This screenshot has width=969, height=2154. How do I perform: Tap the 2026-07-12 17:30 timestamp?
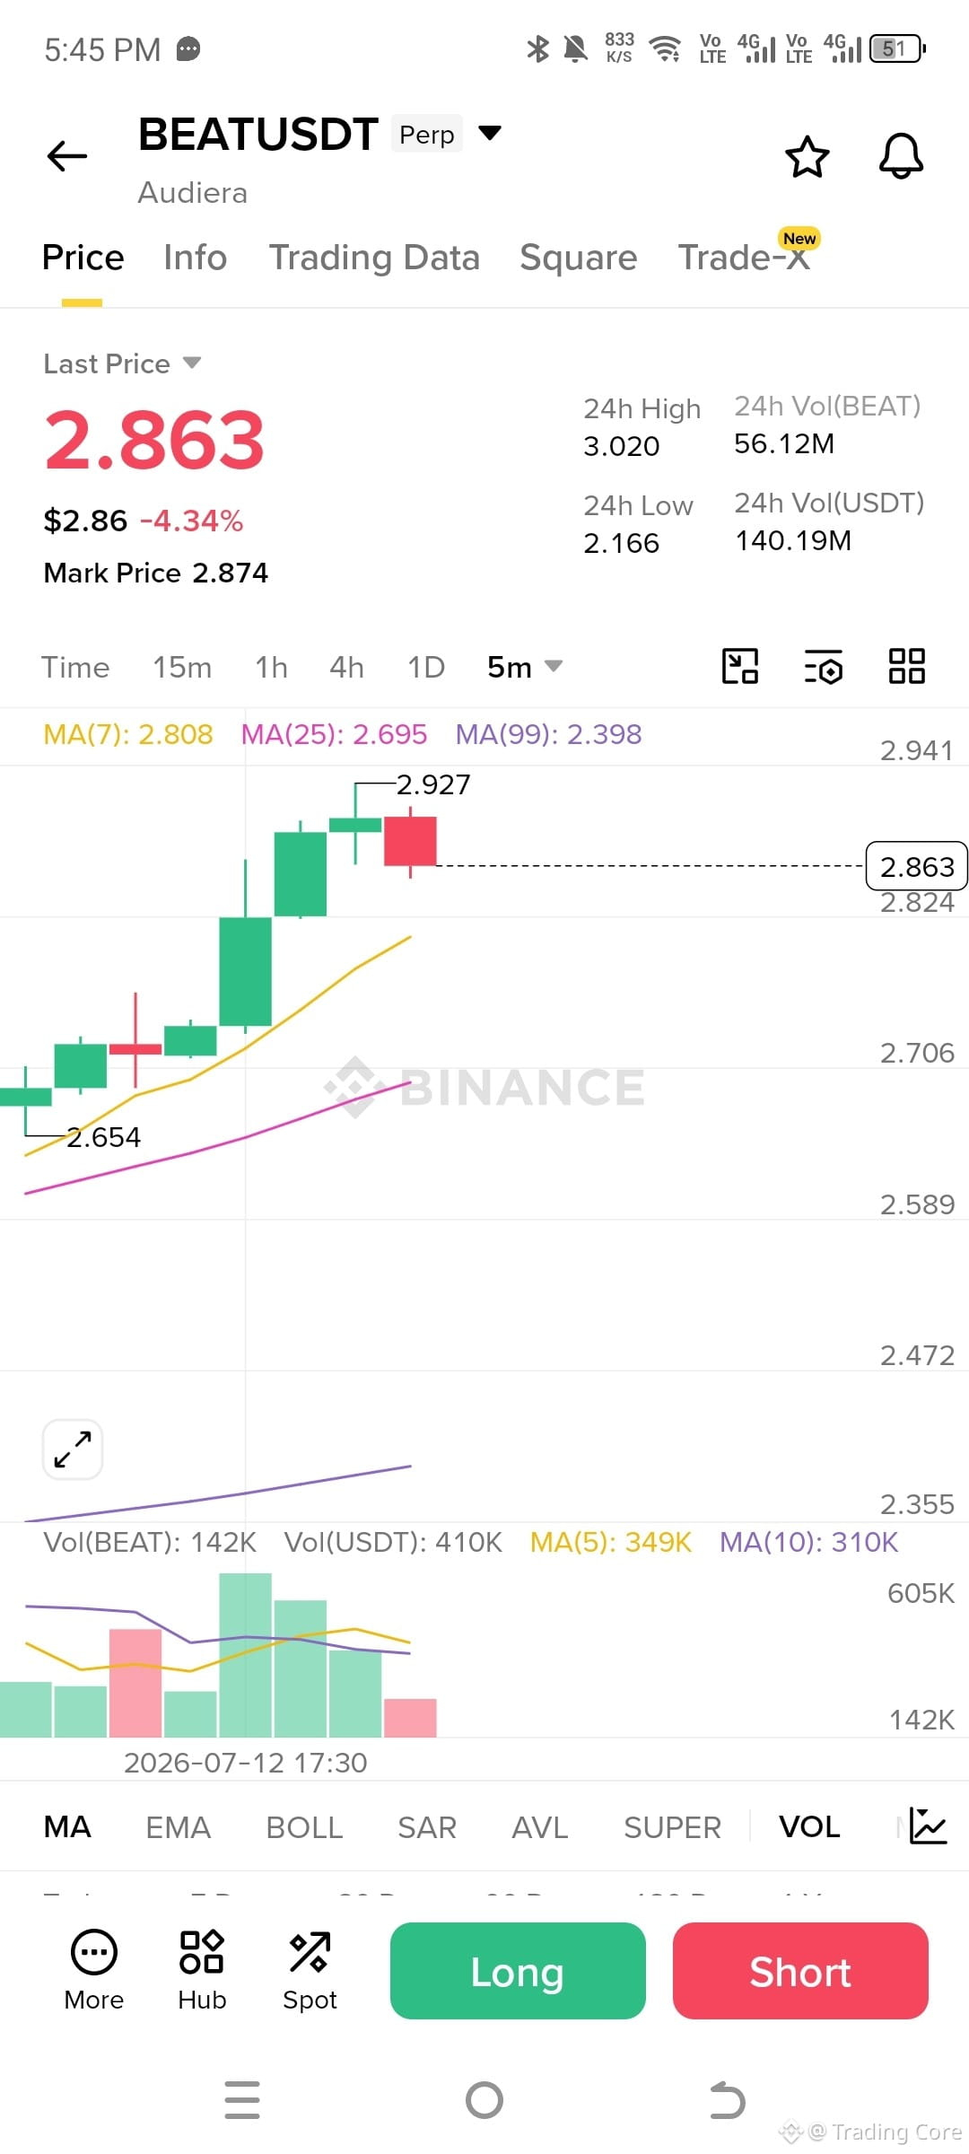click(245, 1763)
